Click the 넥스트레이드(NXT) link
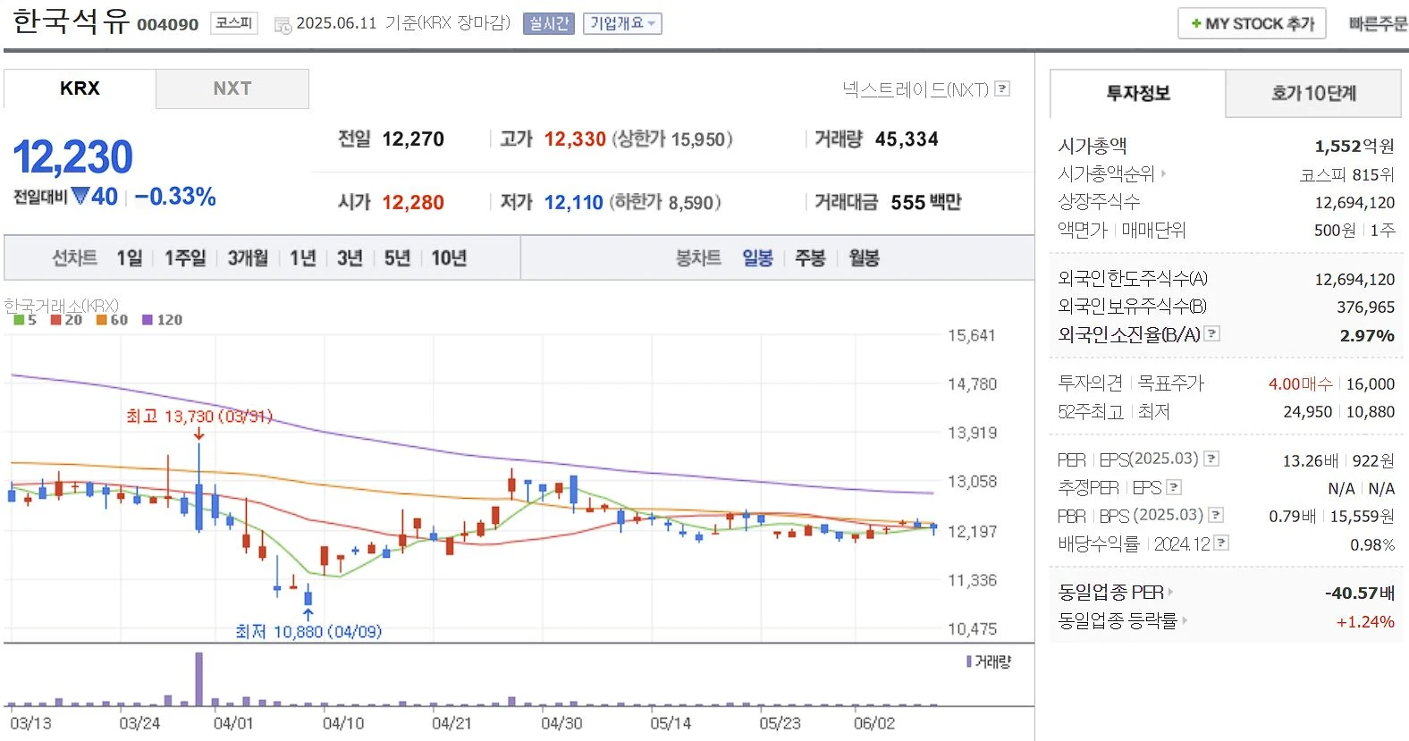Viewport: 1409px width, 741px height. (915, 89)
